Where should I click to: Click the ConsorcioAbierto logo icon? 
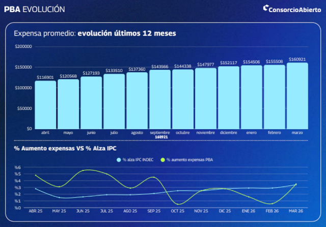tap(266, 9)
